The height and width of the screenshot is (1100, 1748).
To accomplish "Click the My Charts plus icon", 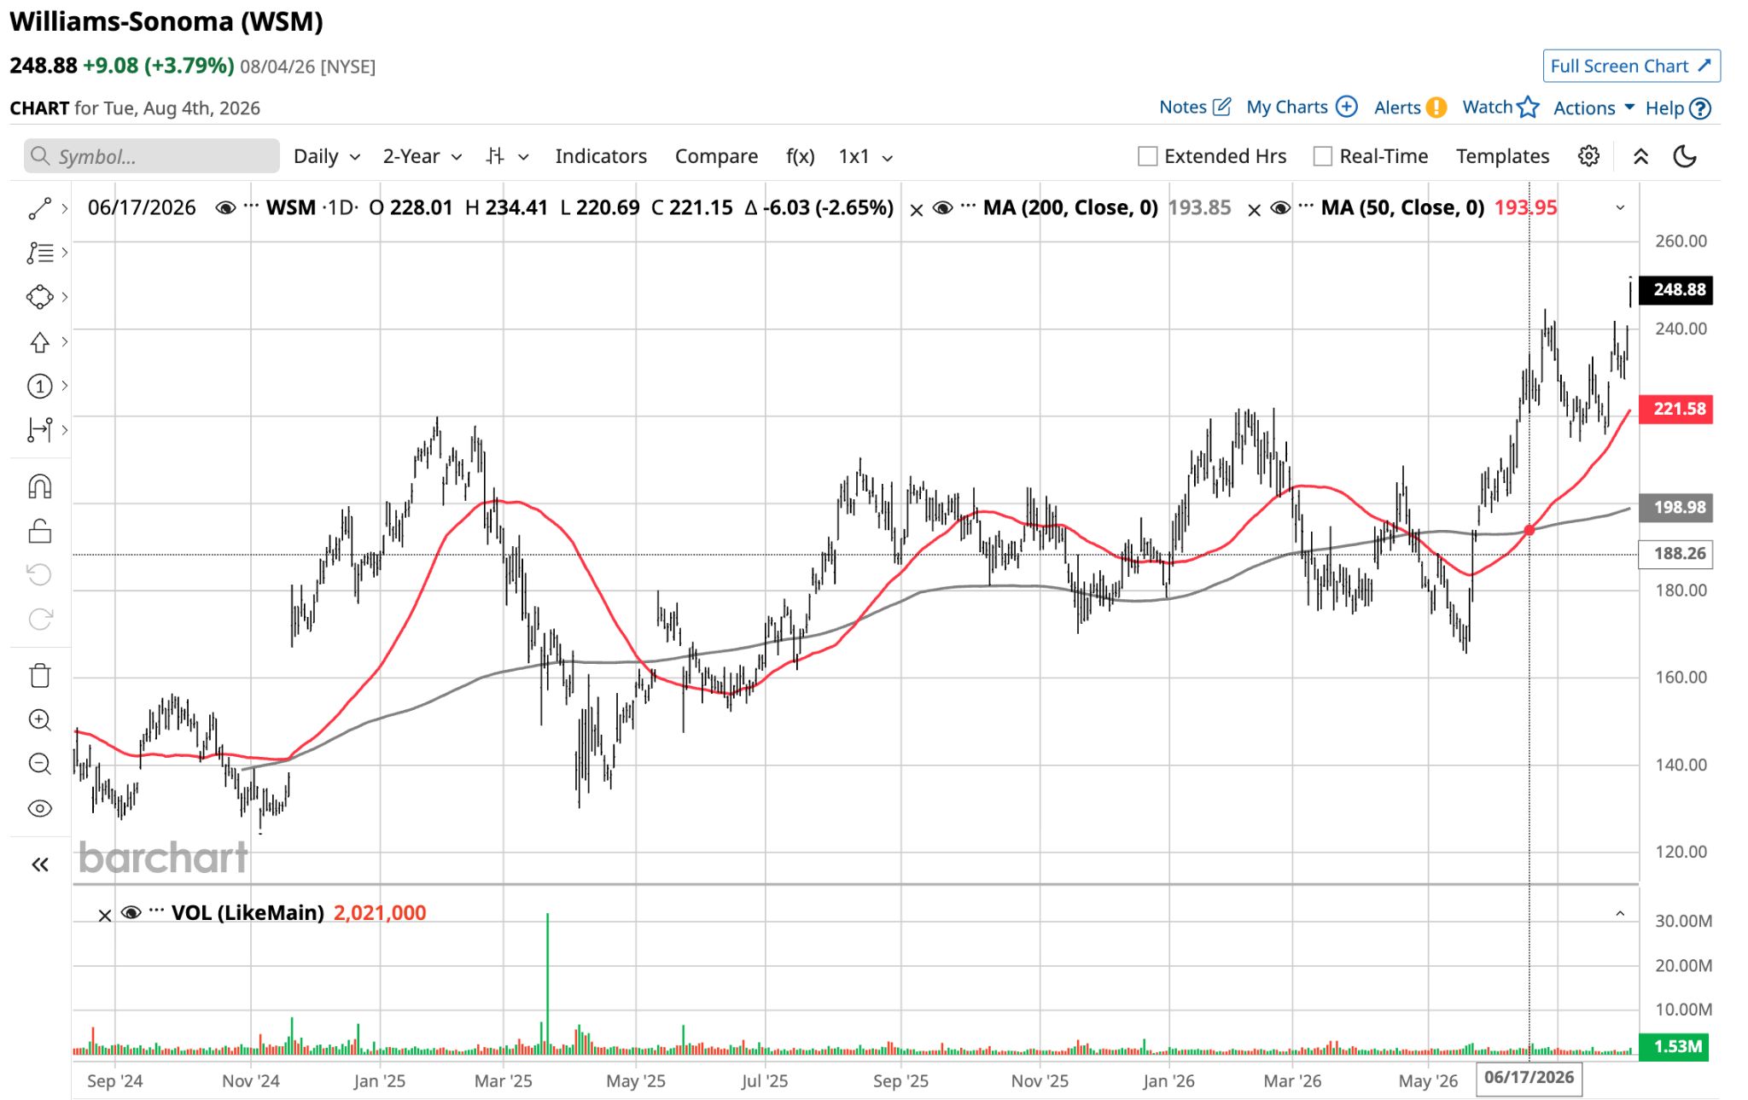I will 1346,107.
